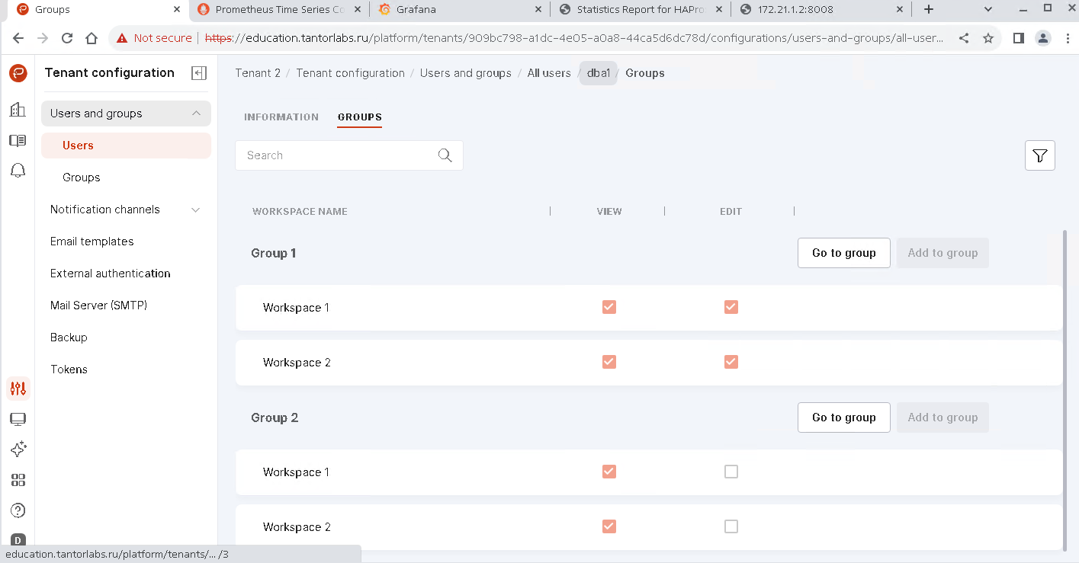Screen dimensions: 1079x563
Task: Open the help question mark icon
Action: pyautogui.click(x=18, y=510)
